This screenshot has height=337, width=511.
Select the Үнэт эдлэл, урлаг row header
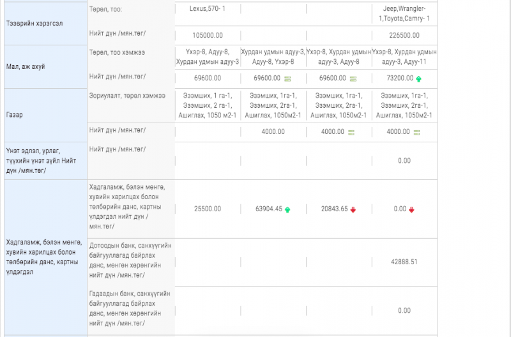(x=43, y=160)
